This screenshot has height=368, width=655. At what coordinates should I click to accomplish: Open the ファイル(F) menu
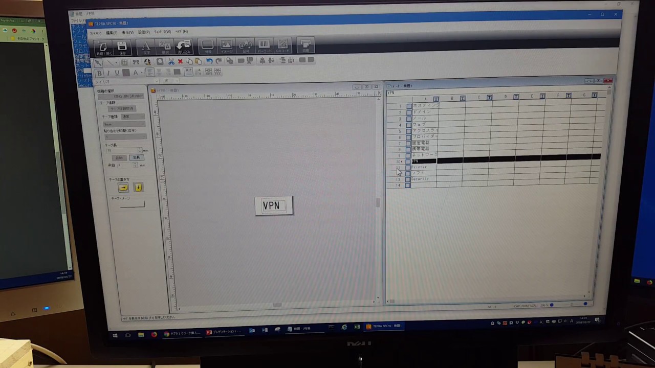coord(96,33)
